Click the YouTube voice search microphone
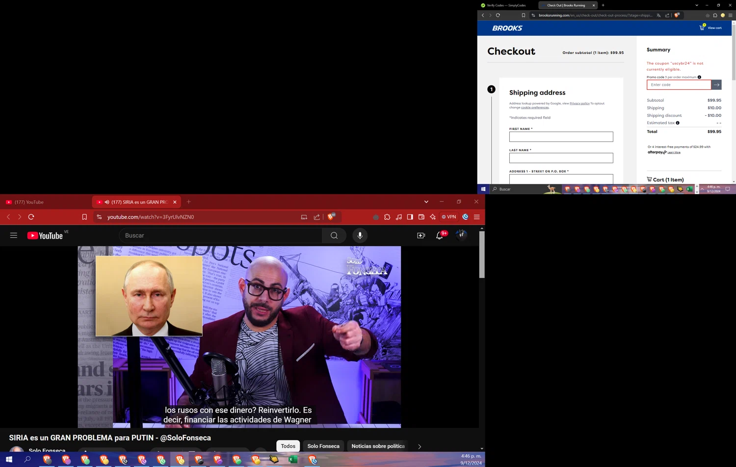736x467 pixels. pyautogui.click(x=360, y=235)
